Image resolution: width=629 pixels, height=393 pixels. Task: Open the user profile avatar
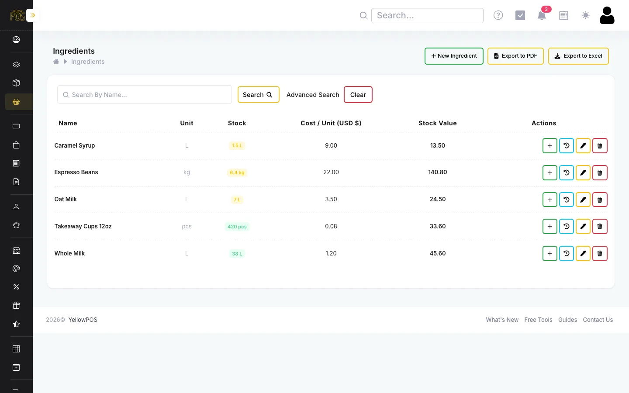(607, 15)
